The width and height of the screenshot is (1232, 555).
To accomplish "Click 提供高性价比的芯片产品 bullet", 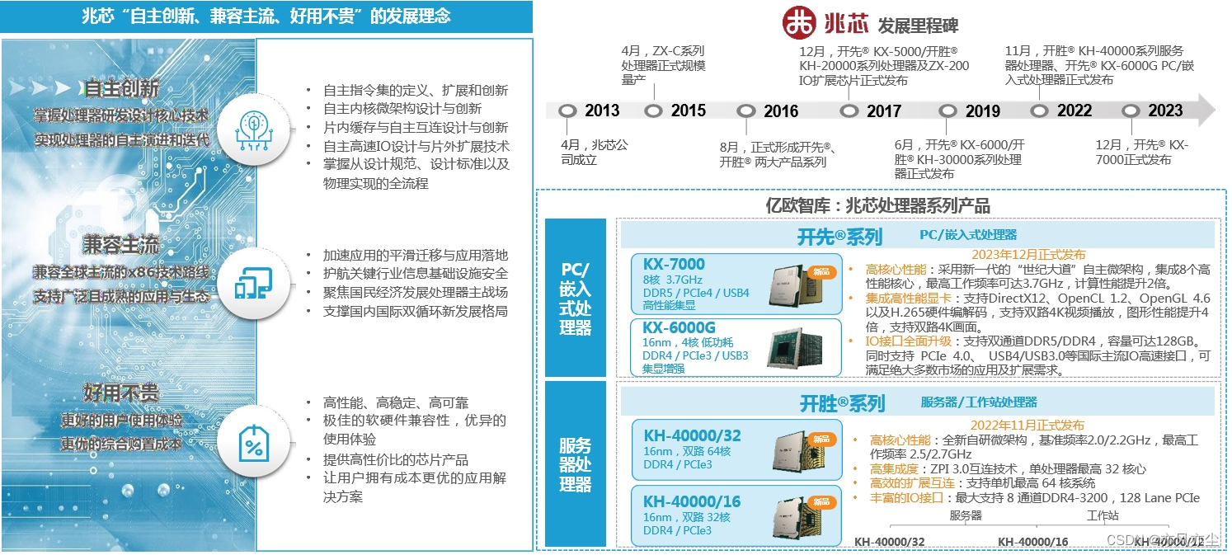I will click(x=396, y=459).
